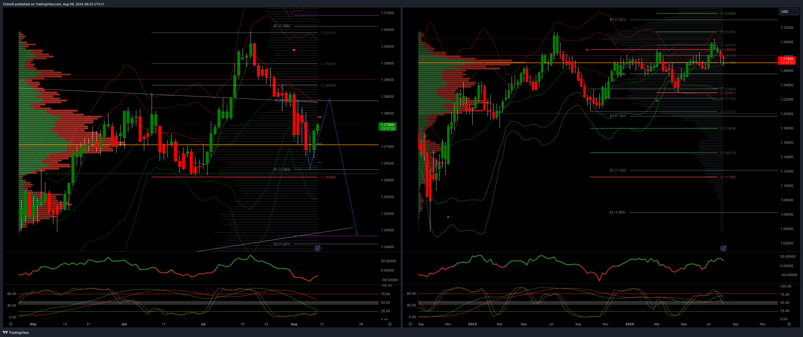Click the A auto-scale icon under left chart

[390, 324]
